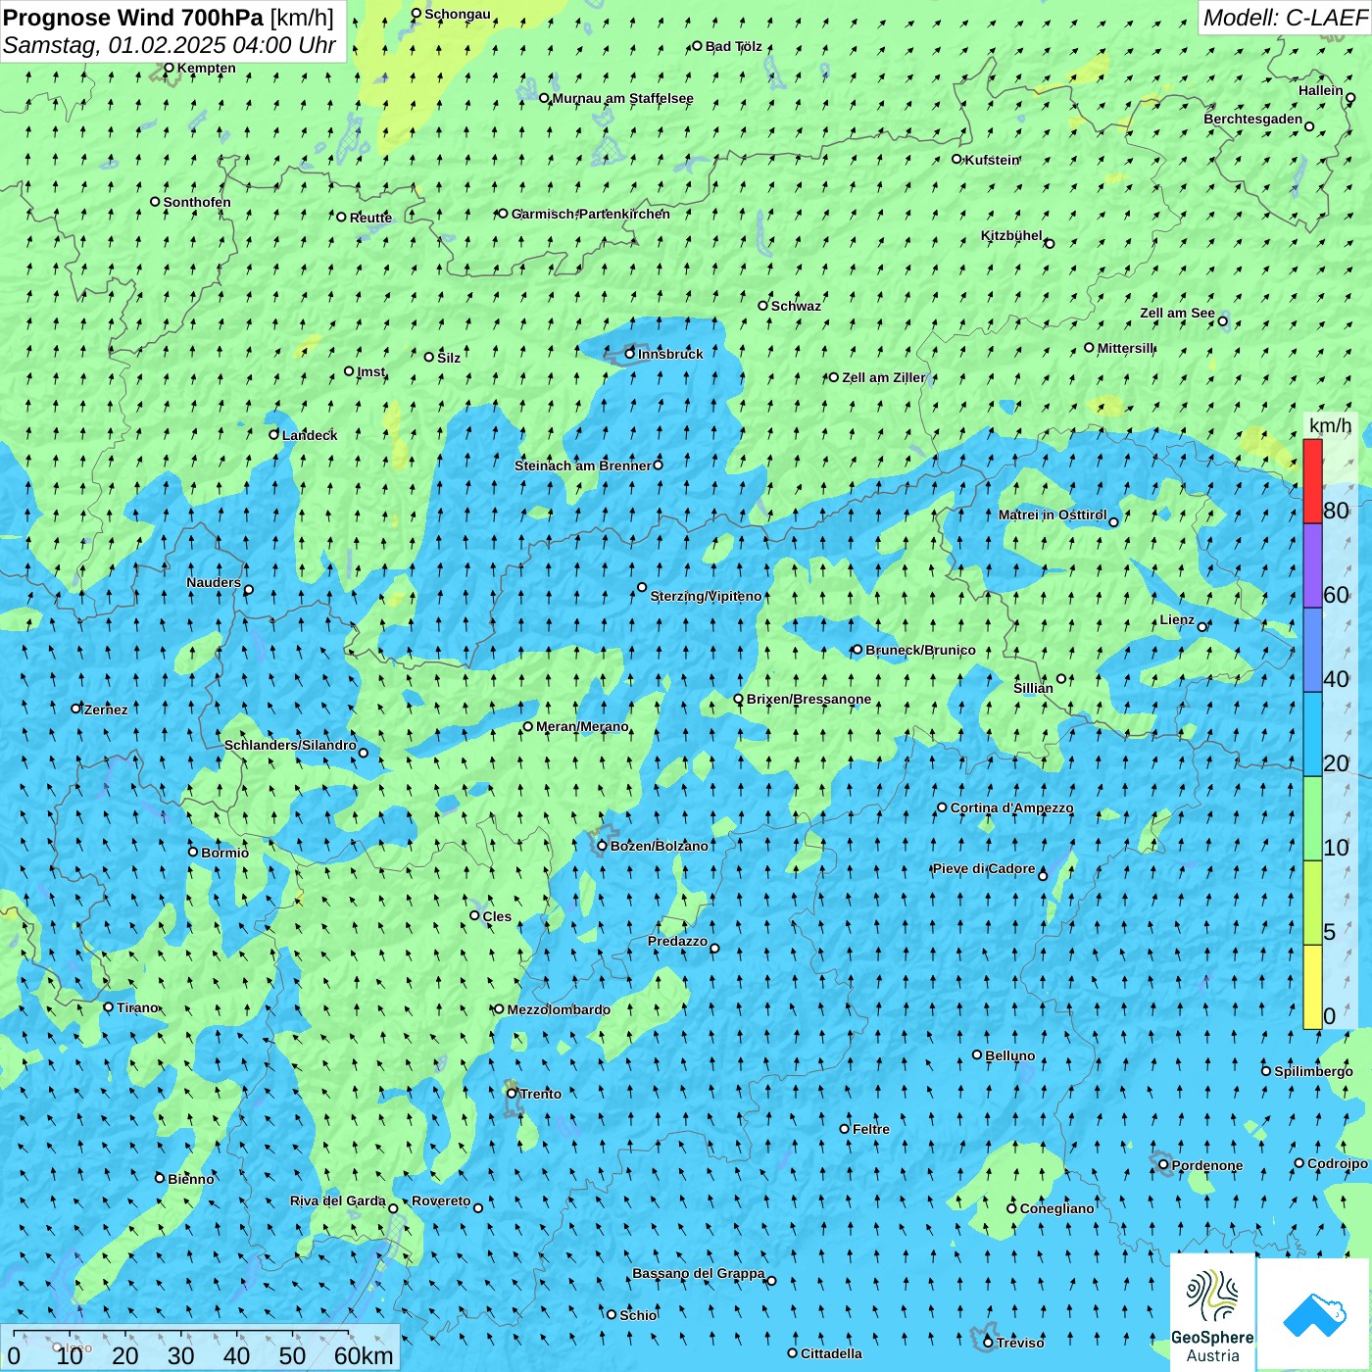Click the blue cloud app logo

(1314, 1313)
